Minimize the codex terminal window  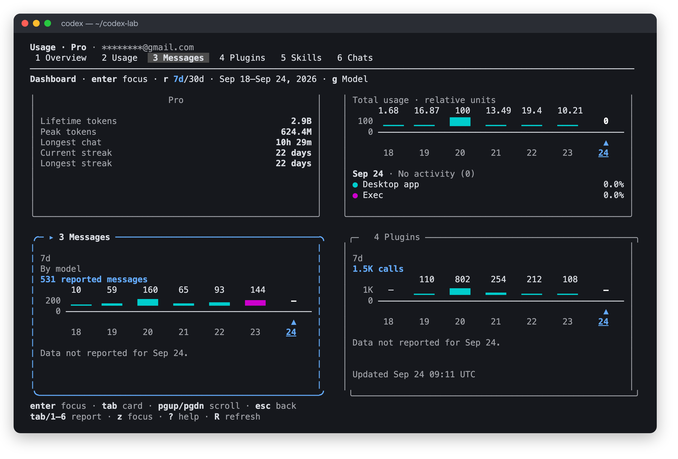37,23
